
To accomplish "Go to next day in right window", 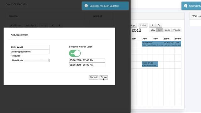I will coord(159,25).
